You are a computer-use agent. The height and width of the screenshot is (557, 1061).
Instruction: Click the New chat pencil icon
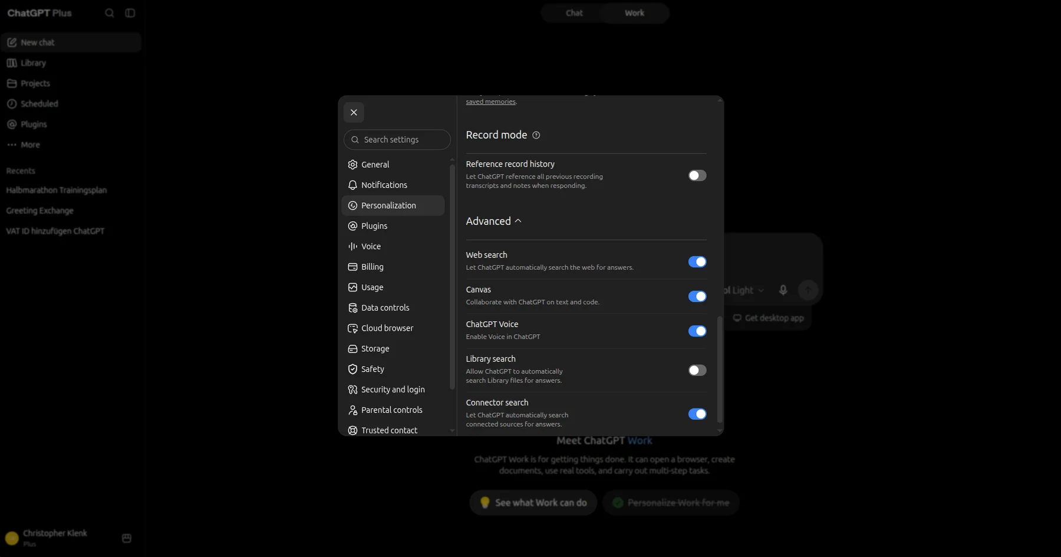coord(12,42)
